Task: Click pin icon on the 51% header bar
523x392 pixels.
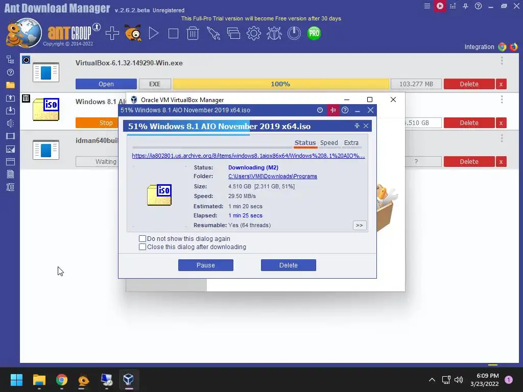Action: click(357, 126)
